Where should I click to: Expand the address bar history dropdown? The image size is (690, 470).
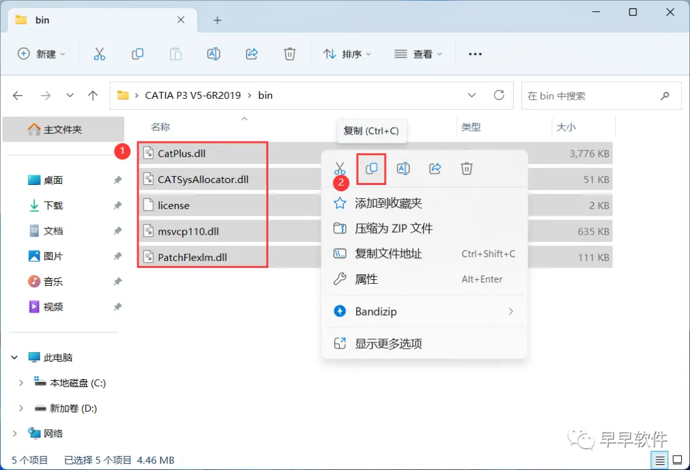[471, 95]
